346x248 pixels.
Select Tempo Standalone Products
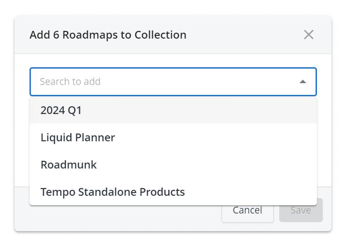tap(113, 192)
